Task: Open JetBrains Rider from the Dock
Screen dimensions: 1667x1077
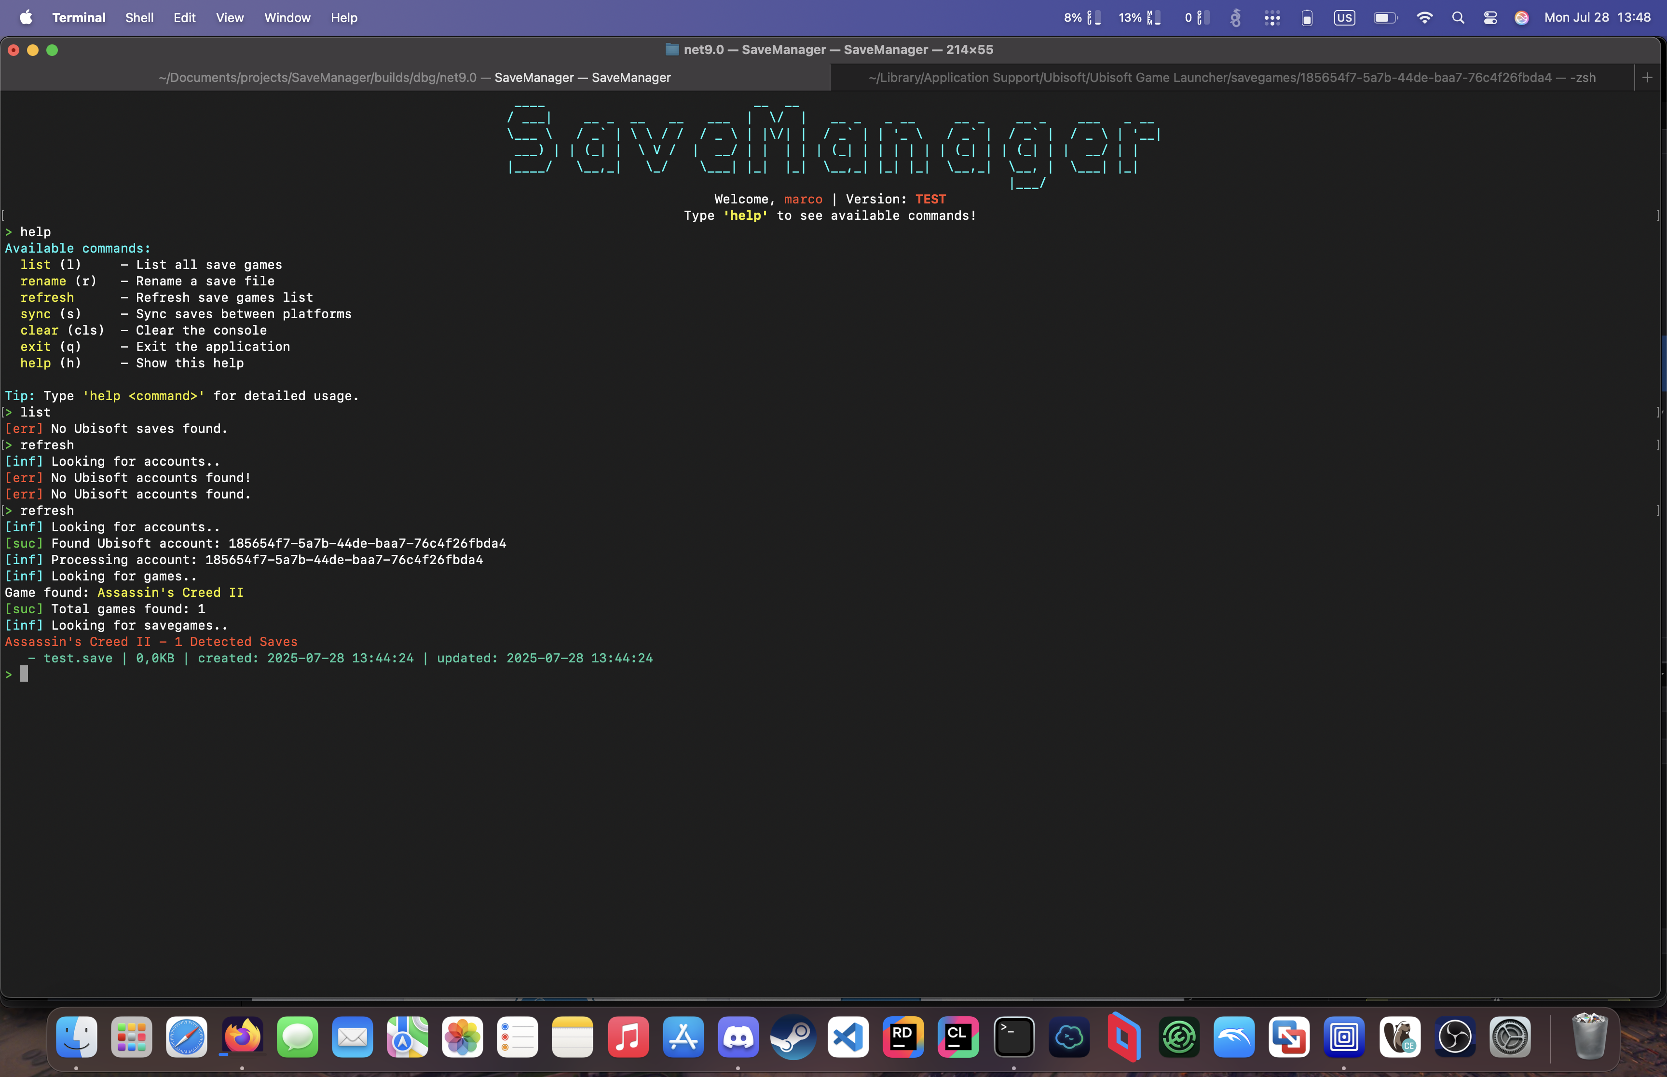Action: coord(904,1037)
